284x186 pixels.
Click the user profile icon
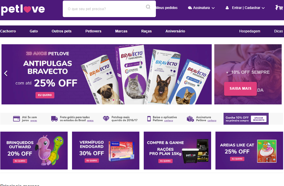click(227, 8)
